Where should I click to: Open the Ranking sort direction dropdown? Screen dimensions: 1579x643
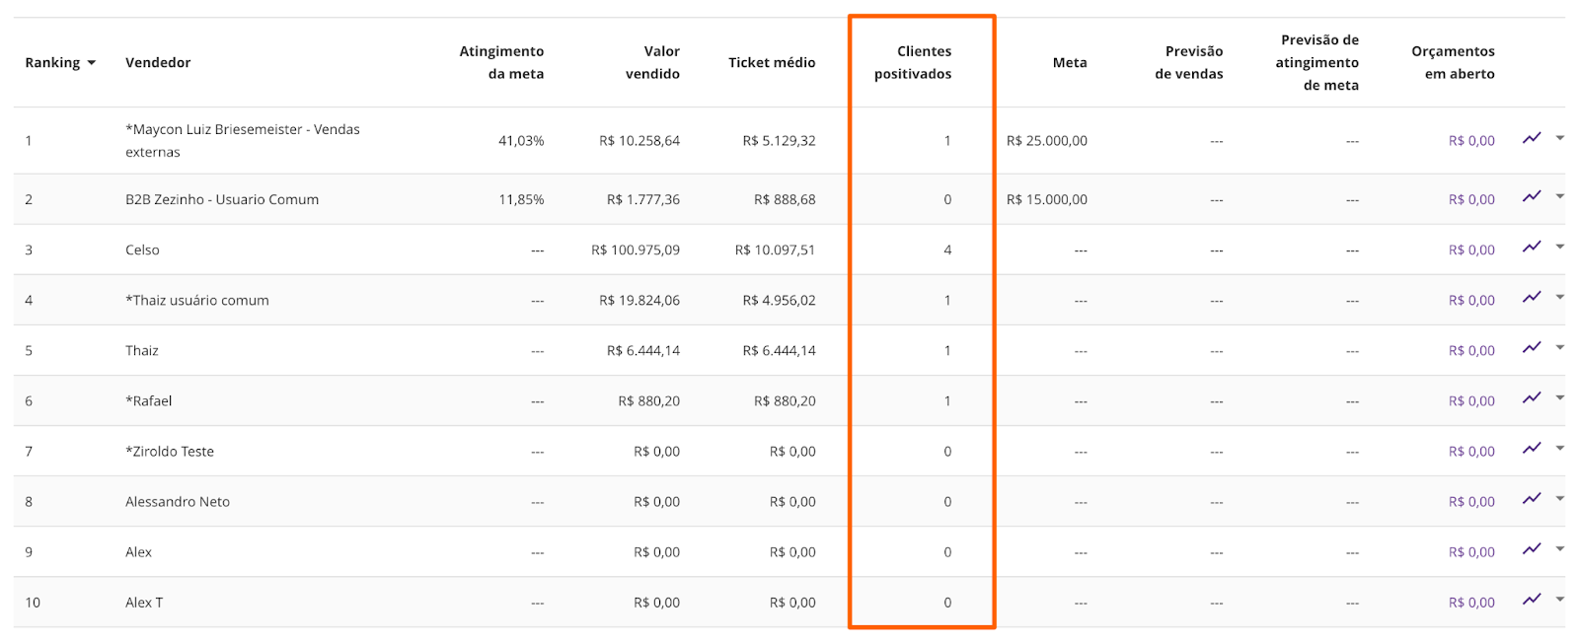92,62
